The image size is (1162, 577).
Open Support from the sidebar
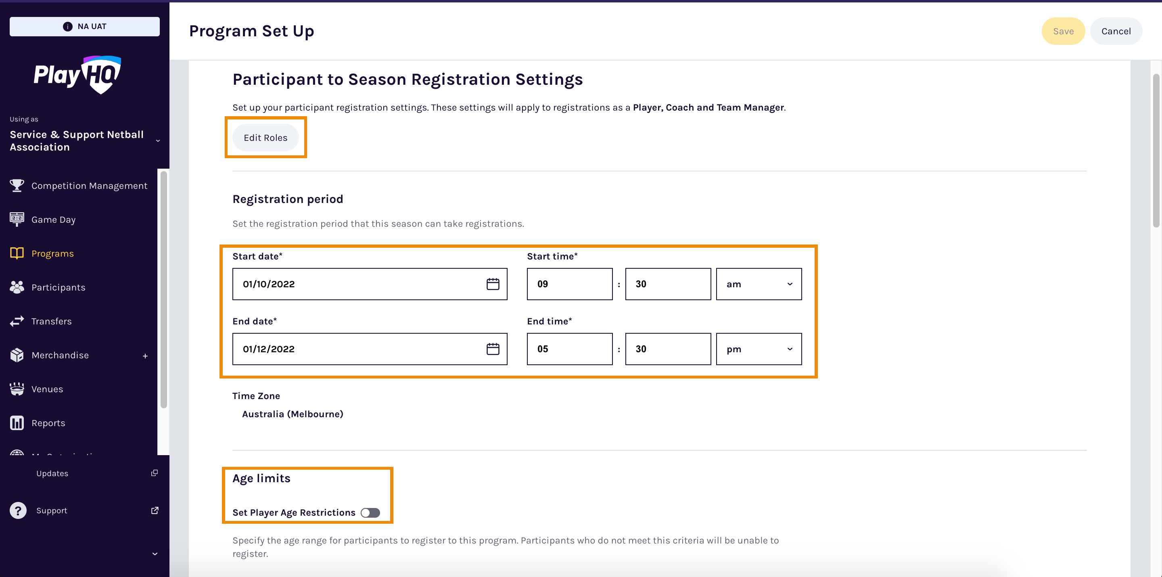point(51,510)
